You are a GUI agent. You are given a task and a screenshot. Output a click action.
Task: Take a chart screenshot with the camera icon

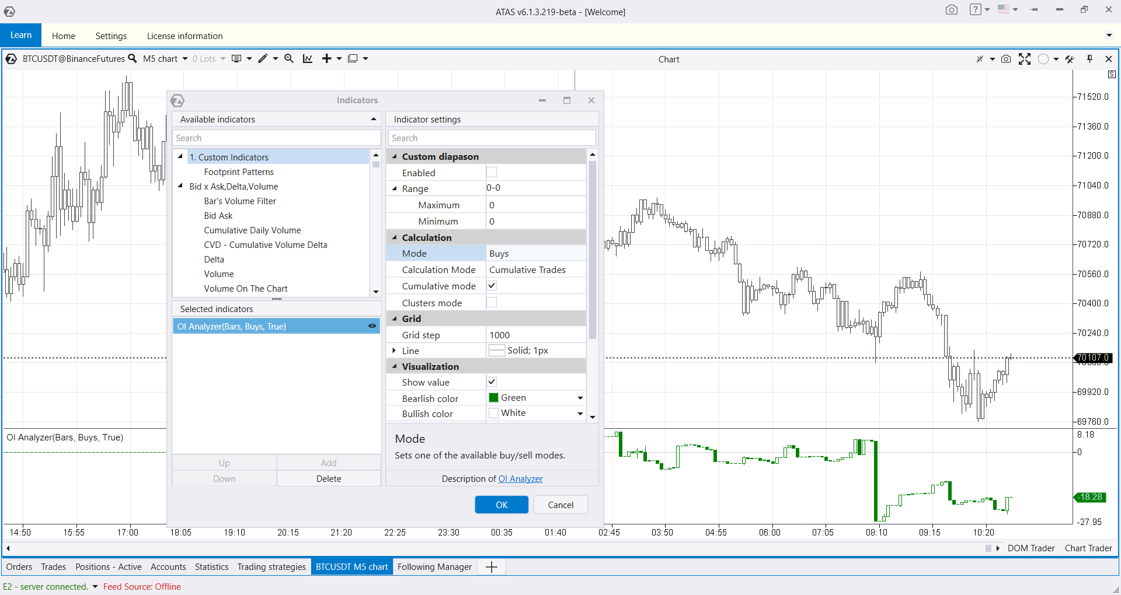tap(1005, 59)
